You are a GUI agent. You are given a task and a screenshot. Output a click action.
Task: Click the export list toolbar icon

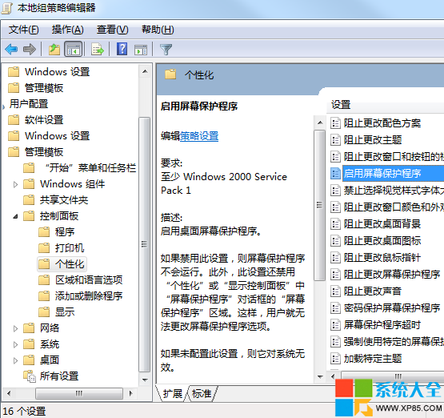(x=98, y=50)
